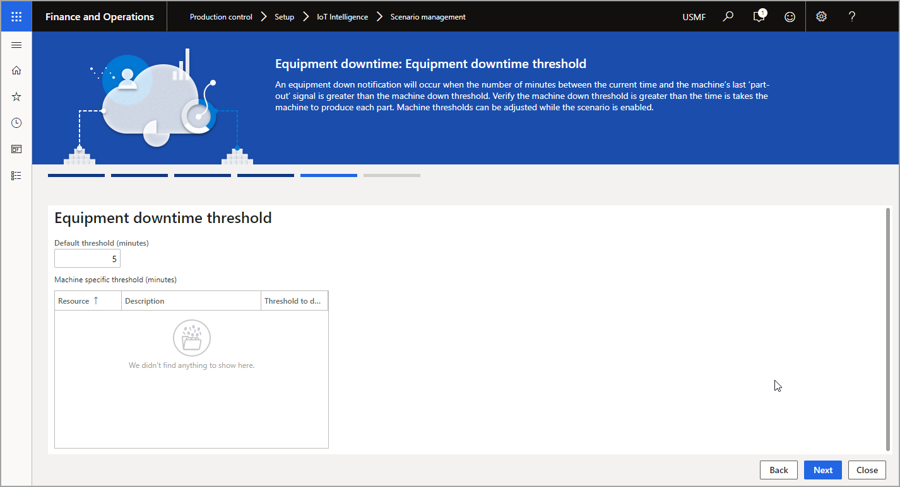Open Favorites star in sidebar
Screen dimensions: 900x487
click(x=16, y=96)
